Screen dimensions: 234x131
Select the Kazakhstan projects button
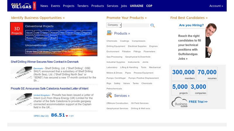[x=42, y=38]
